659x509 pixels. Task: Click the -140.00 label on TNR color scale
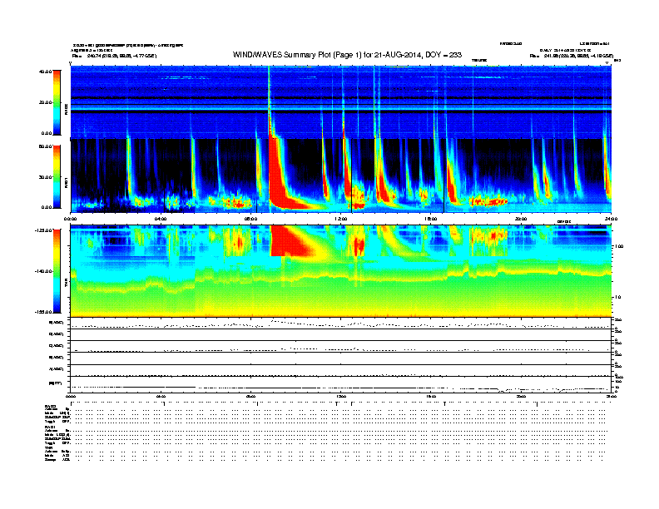(43, 271)
